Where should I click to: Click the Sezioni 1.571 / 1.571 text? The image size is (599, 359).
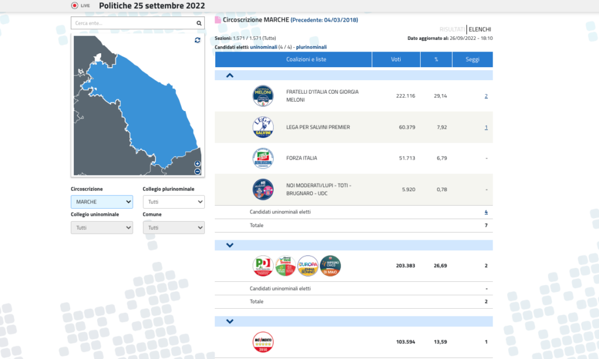[x=245, y=38]
